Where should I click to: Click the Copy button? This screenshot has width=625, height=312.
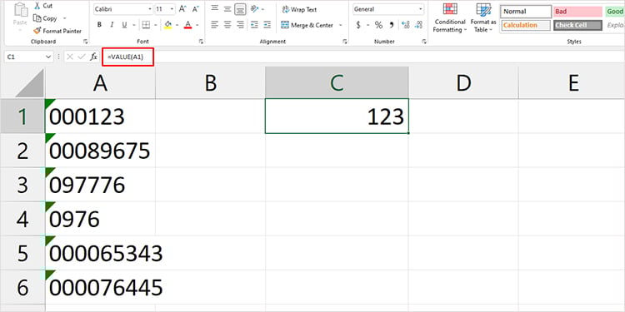(46, 18)
